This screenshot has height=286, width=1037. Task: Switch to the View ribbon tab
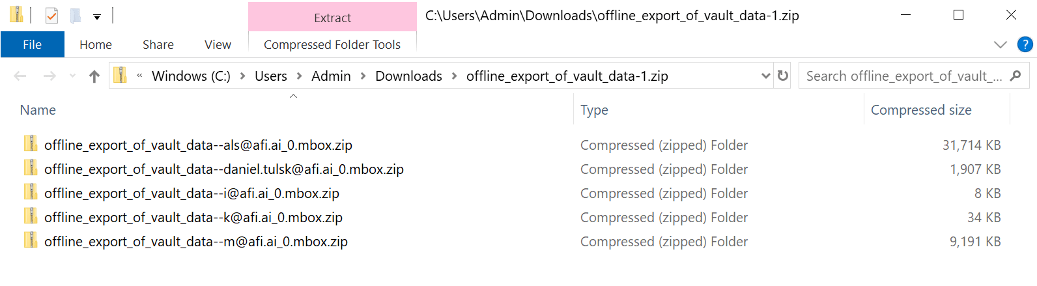tap(218, 44)
